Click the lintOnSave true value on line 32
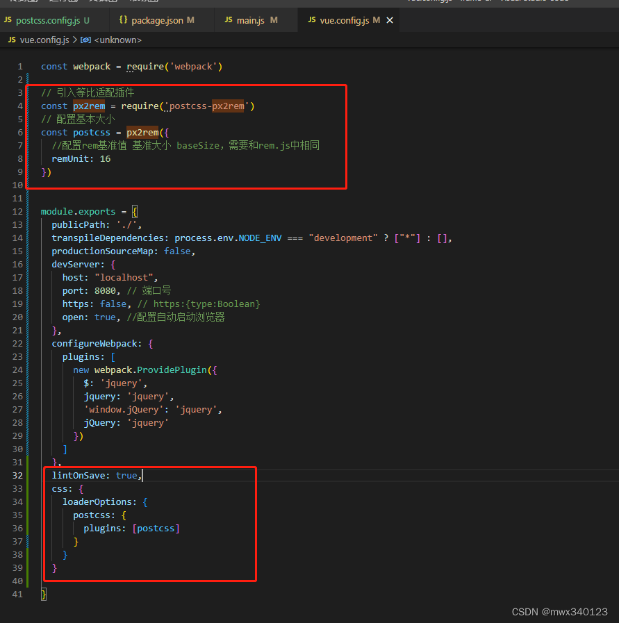 click(126, 475)
